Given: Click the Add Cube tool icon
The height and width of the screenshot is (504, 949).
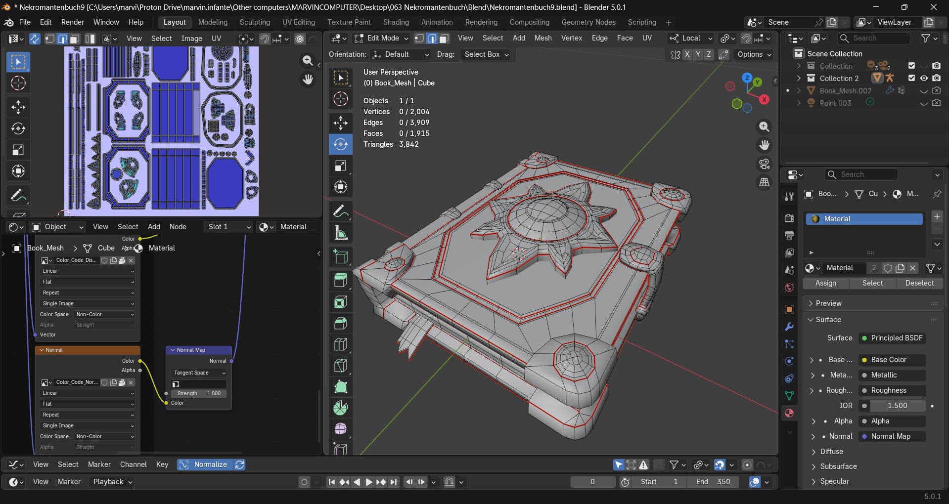Looking at the screenshot, I should [x=340, y=256].
